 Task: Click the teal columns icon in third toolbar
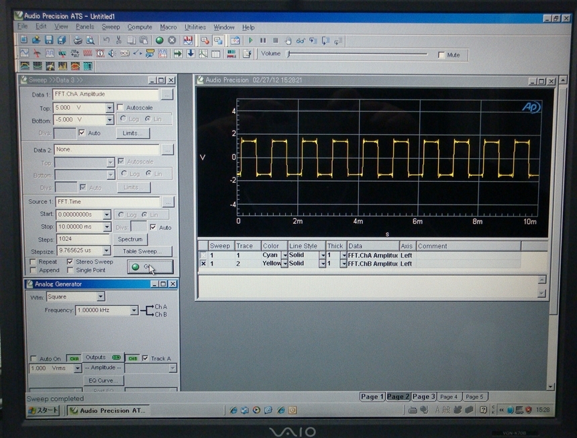coord(88,66)
